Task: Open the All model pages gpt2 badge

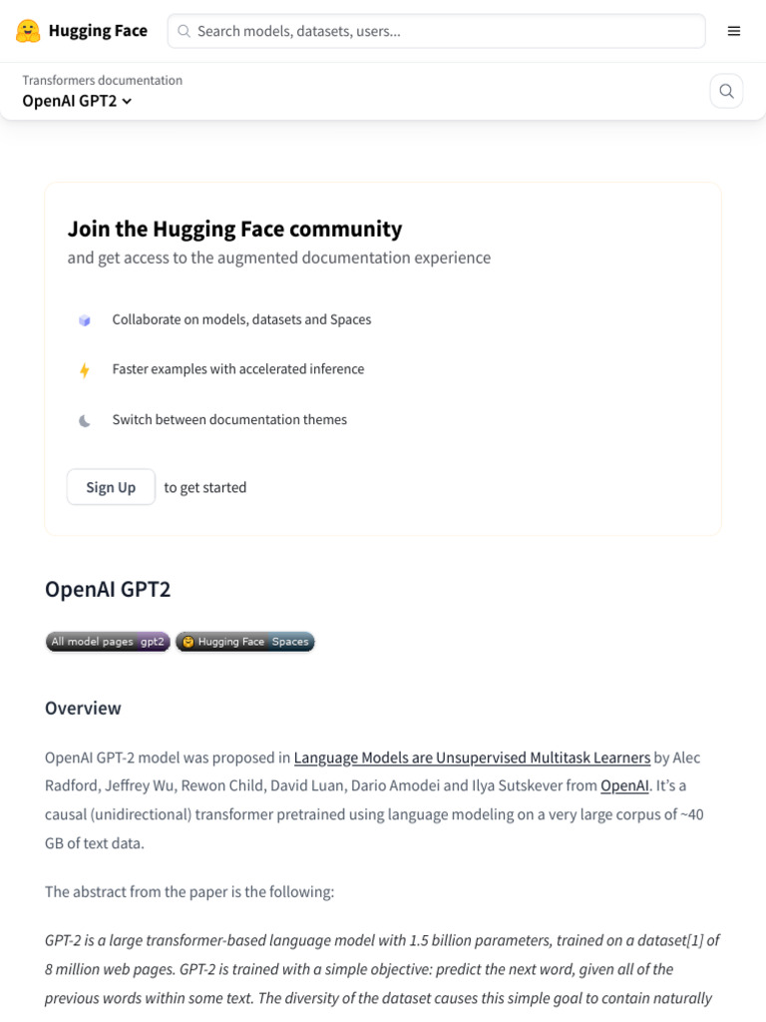Action: (x=108, y=642)
